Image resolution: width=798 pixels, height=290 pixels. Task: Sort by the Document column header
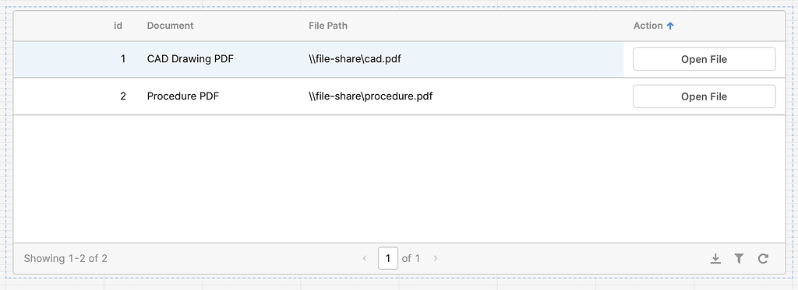click(171, 26)
